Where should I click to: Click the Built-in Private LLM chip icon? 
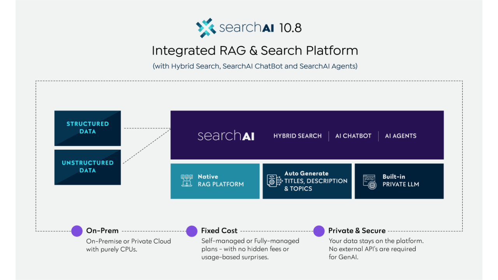pos(369,181)
